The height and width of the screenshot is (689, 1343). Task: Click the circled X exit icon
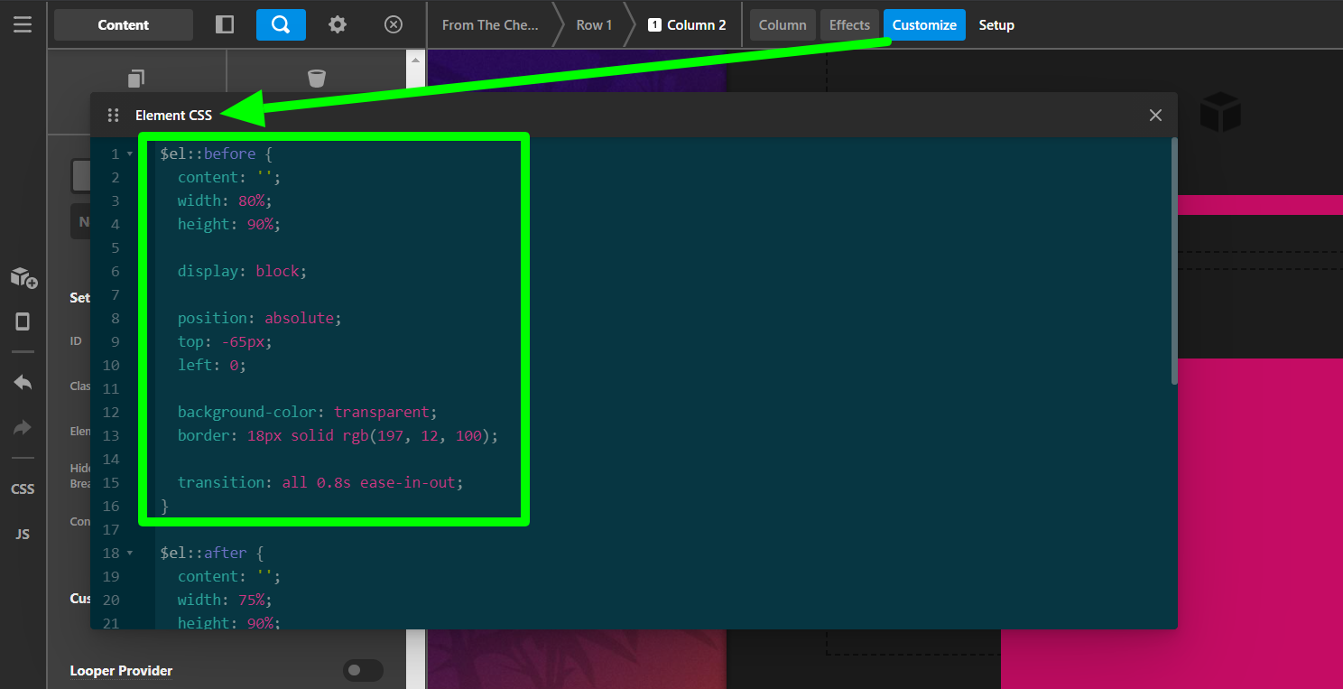click(x=394, y=24)
